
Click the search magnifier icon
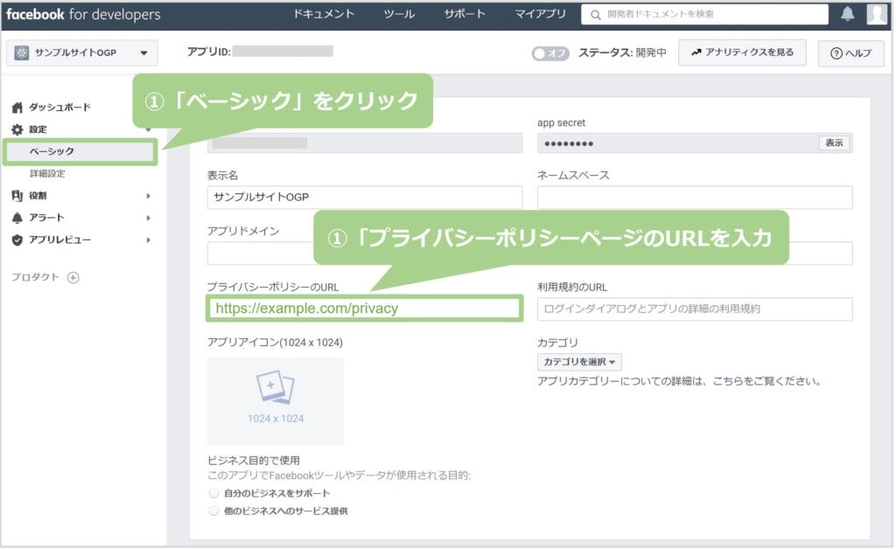pos(596,15)
